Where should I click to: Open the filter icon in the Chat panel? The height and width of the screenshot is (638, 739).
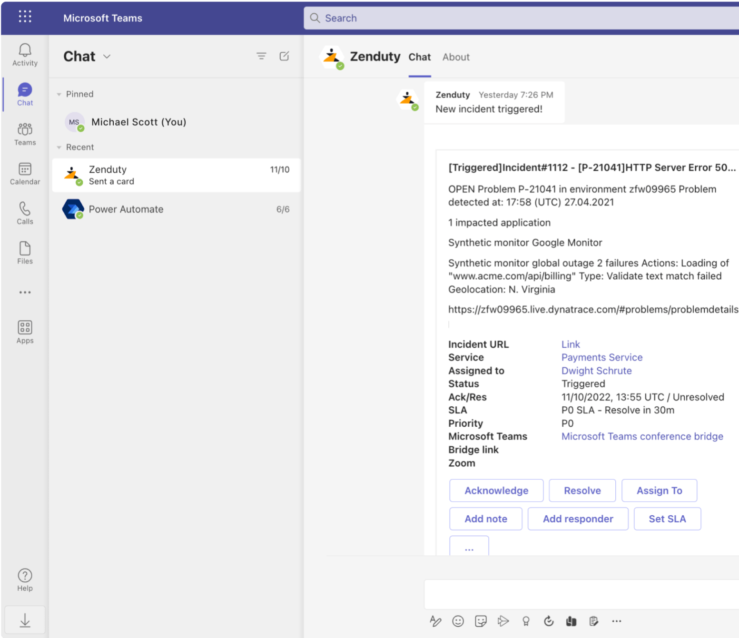pos(261,56)
